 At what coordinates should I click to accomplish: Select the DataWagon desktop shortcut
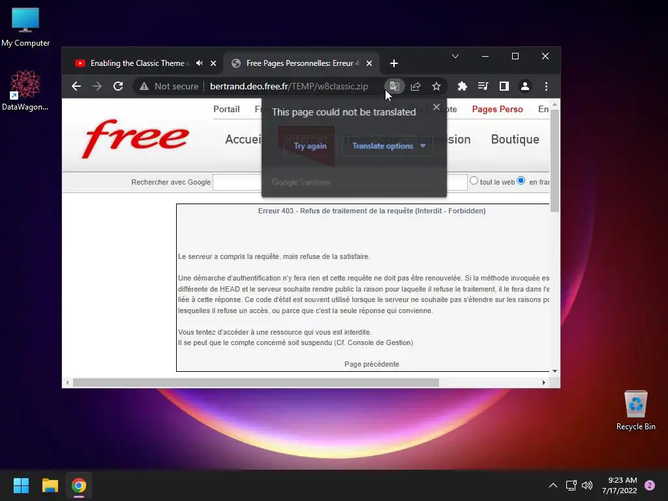click(25, 90)
